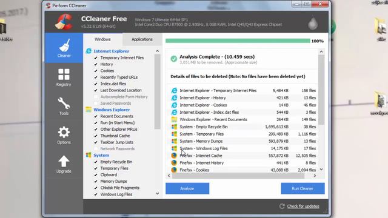Click the refresh icon beside Check for updates

point(282,206)
